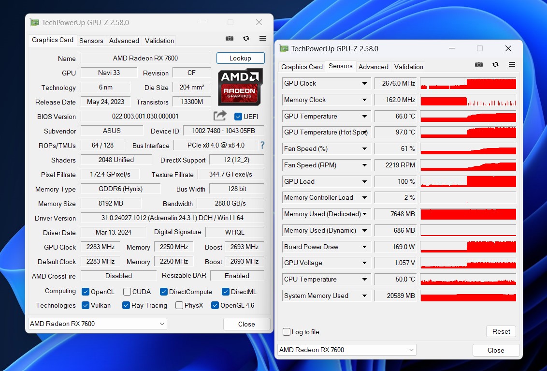The height and width of the screenshot is (371, 547).
Task: Toggle the Ray Tracing checkbox
Action: click(126, 305)
